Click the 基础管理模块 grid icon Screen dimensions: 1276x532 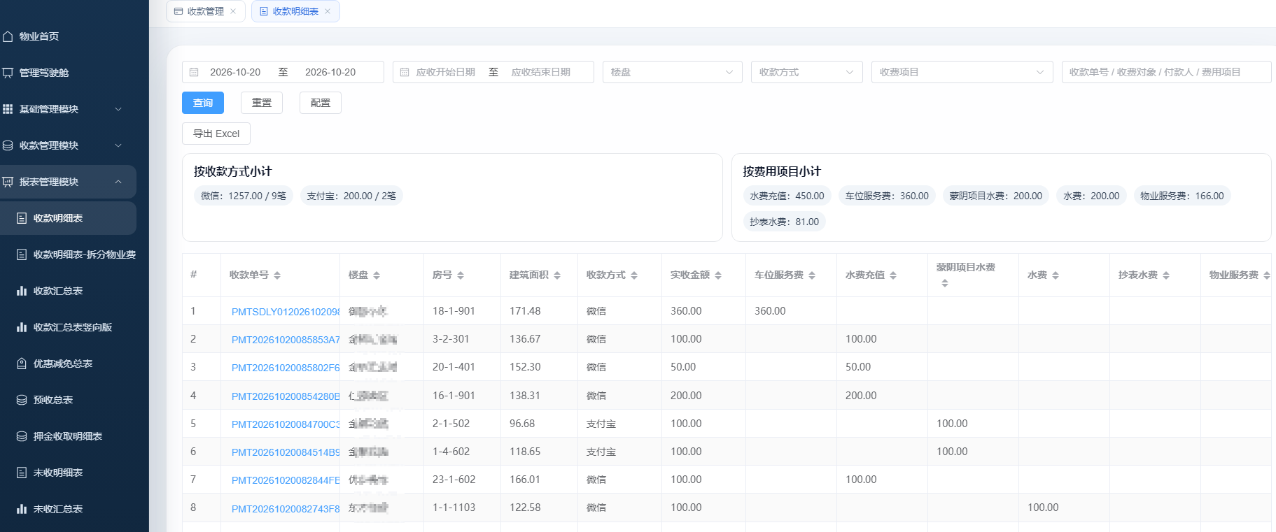click(8, 109)
